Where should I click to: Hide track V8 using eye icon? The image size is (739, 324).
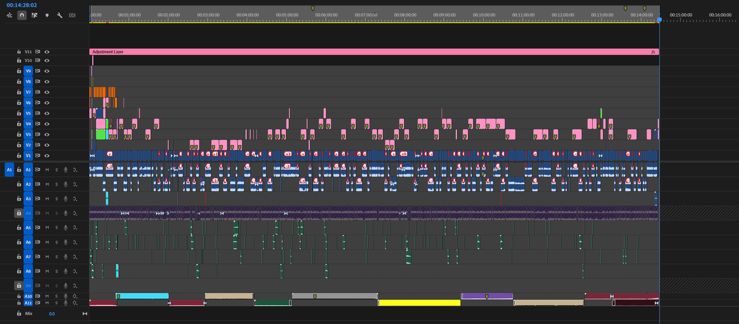tap(47, 82)
